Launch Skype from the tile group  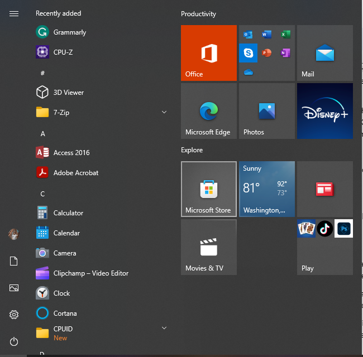coord(248,53)
